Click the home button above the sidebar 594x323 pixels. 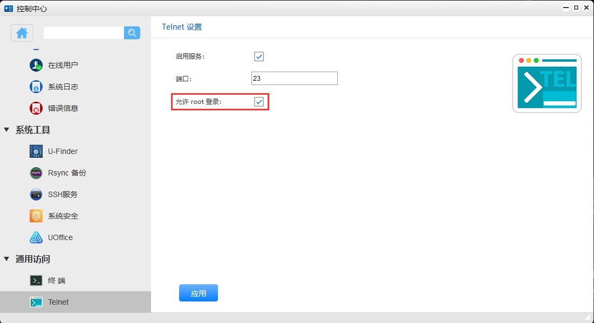click(22, 33)
